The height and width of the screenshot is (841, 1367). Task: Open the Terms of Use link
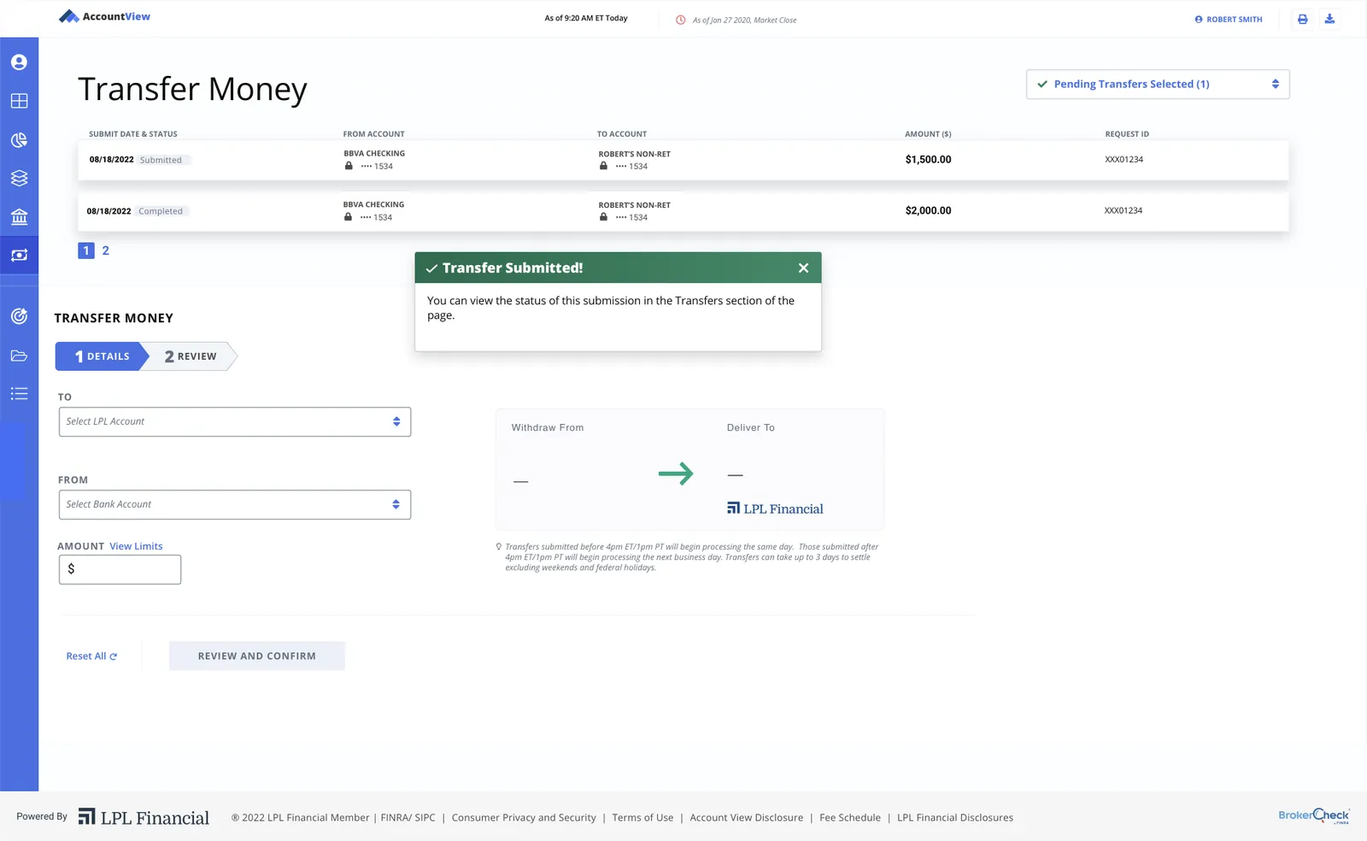[642, 818]
